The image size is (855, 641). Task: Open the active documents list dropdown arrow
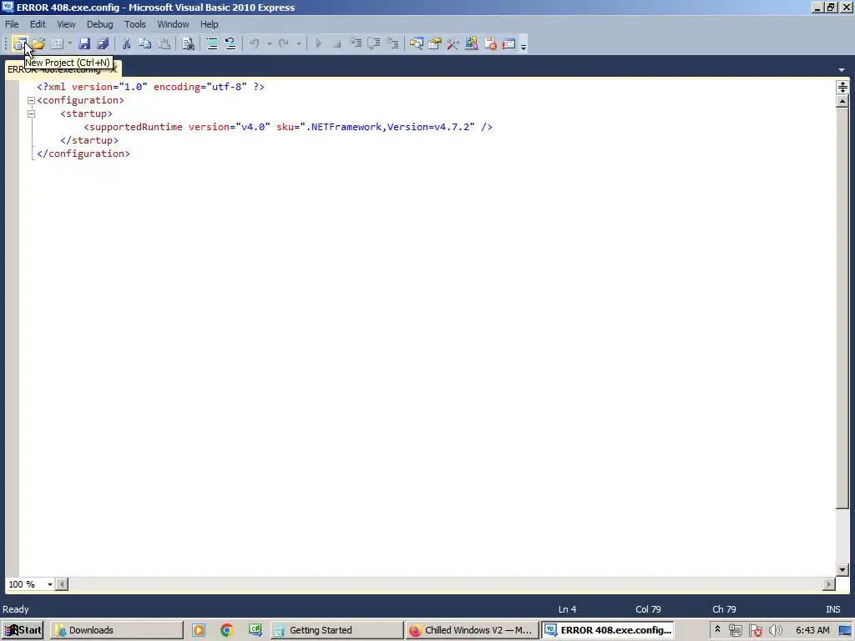coord(842,70)
